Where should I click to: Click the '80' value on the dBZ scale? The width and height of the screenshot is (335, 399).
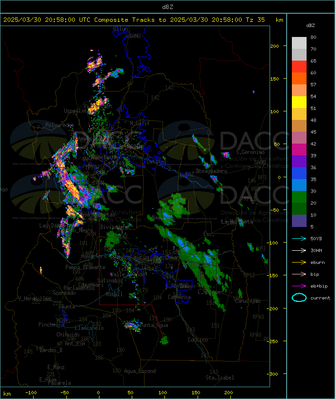pos(313,37)
